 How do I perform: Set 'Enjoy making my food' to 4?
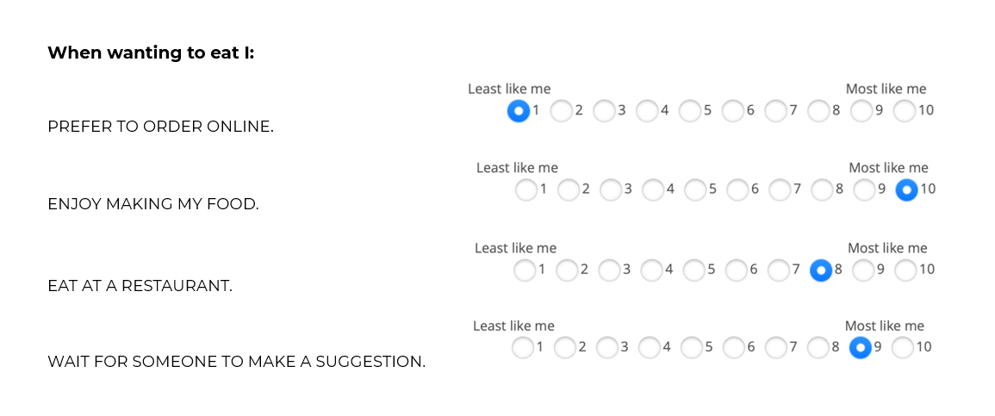point(653,190)
